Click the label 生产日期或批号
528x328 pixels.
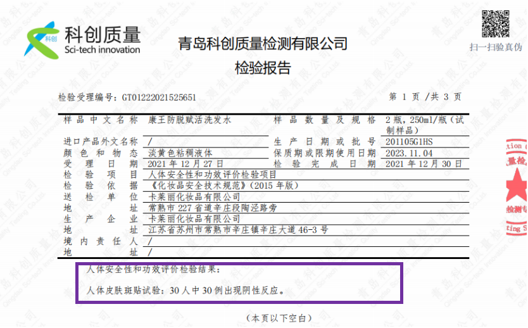(325, 142)
